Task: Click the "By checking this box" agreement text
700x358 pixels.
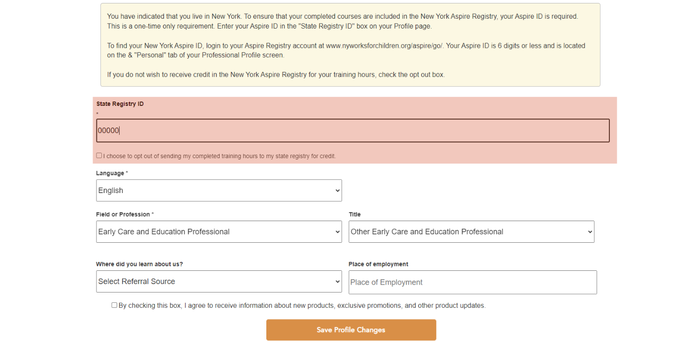Action: pyautogui.click(x=302, y=306)
